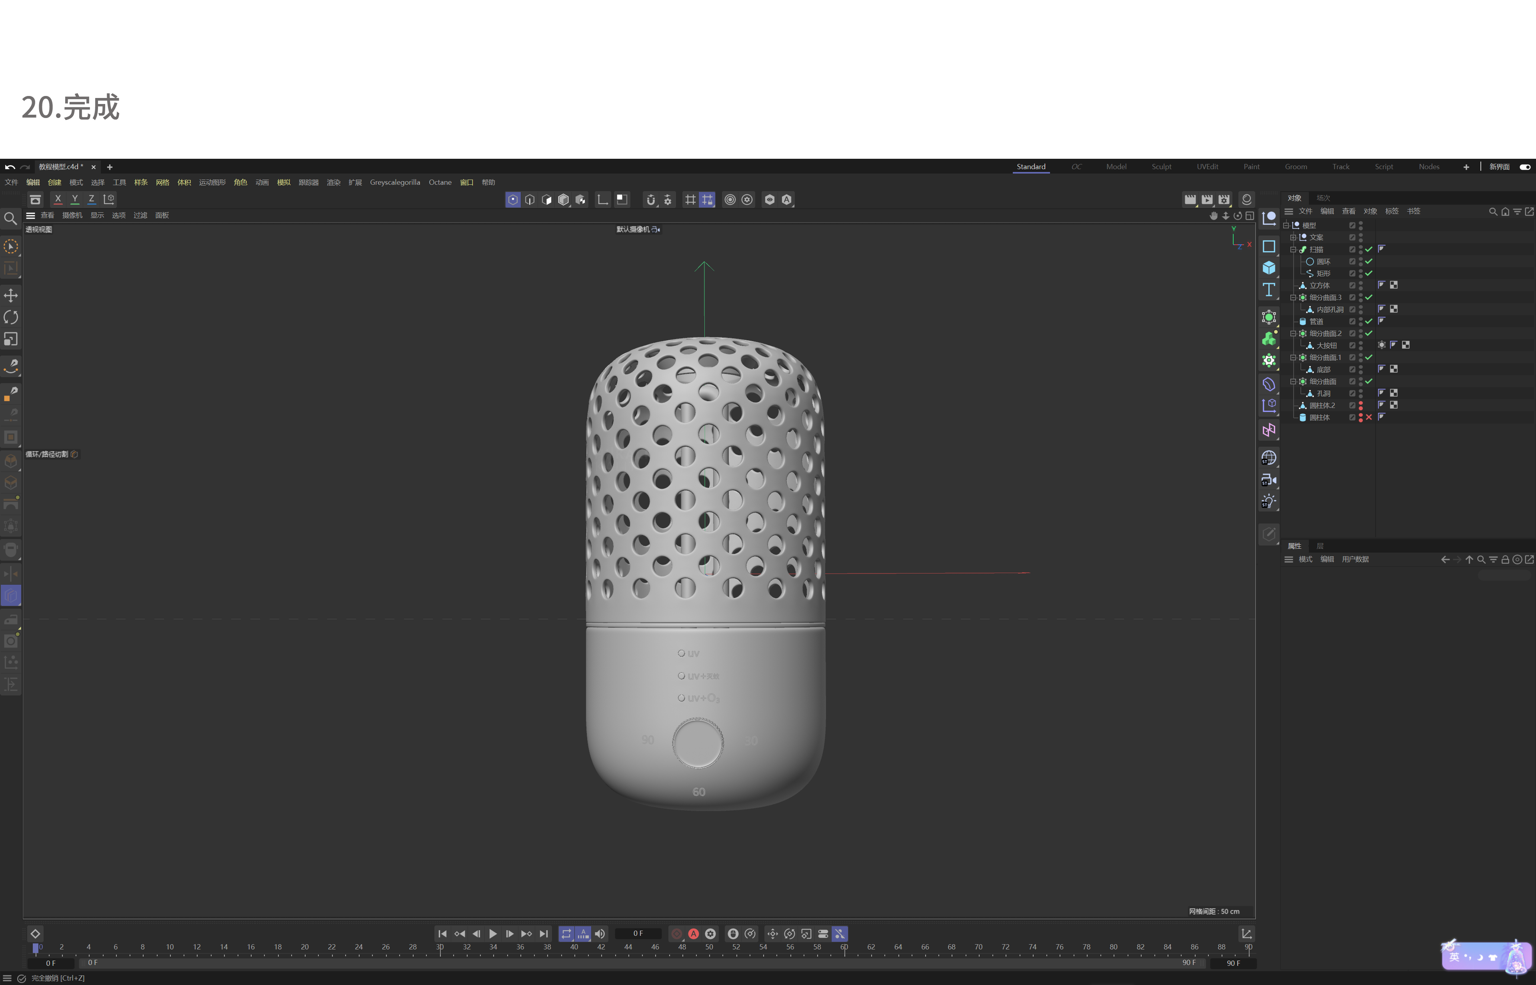Image resolution: width=1536 pixels, height=985 pixels.
Task: Open the 渲染 menu
Action: (x=333, y=182)
